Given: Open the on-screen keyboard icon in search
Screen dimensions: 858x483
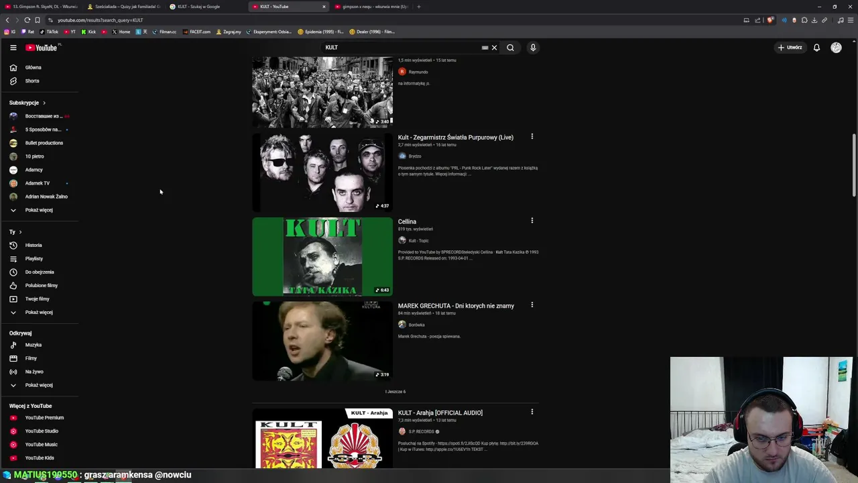Looking at the screenshot, I should pos(485,48).
